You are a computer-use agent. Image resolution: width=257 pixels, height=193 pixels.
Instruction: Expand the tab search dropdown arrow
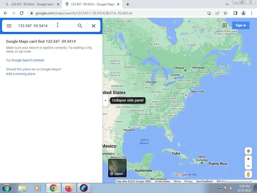click(x=227, y=4)
